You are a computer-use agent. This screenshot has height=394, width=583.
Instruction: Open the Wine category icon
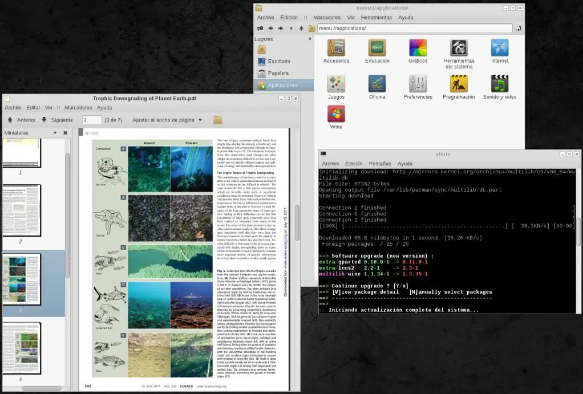click(x=336, y=113)
